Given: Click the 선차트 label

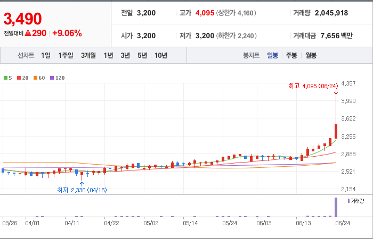Looking at the screenshot, I should click(x=26, y=55).
